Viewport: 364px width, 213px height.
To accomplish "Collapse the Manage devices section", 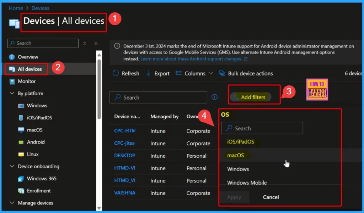I will coord(12,203).
